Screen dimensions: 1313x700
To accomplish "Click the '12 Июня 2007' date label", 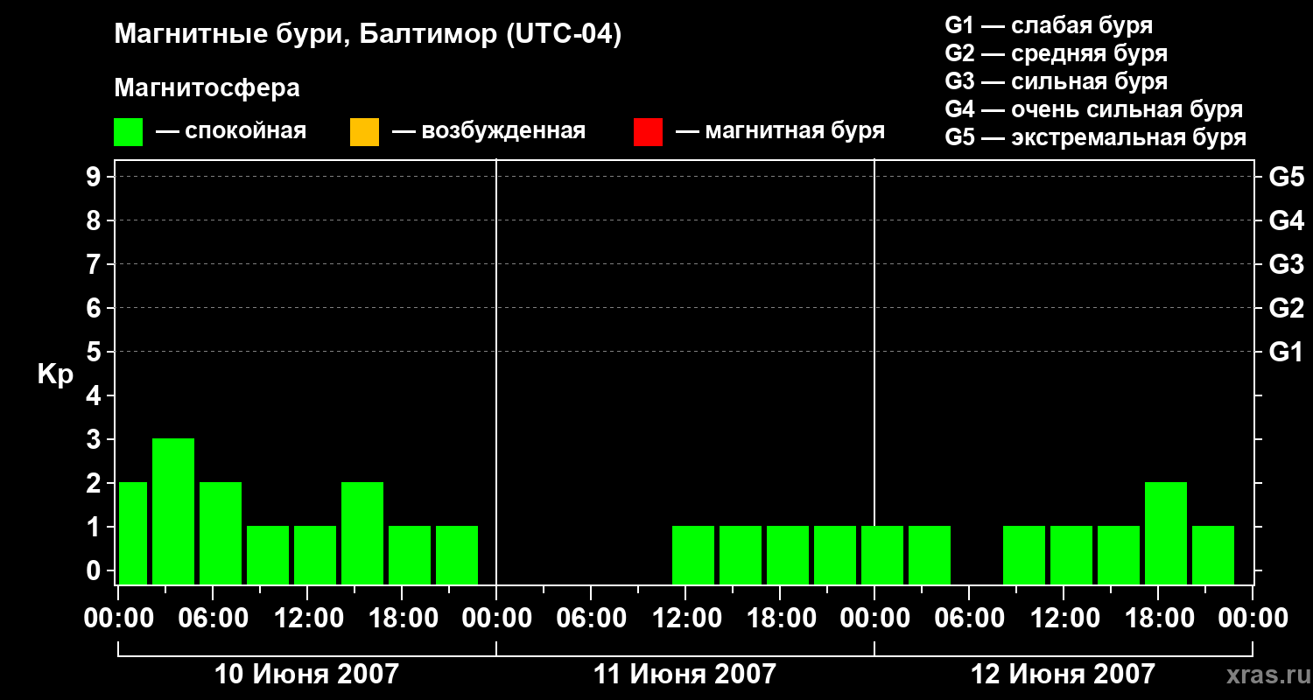I will pyautogui.click(x=1063, y=674).
